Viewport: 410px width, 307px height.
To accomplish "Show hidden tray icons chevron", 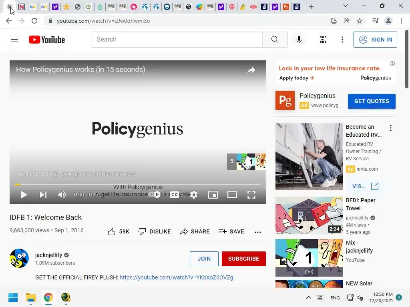I will click(309, 297).
